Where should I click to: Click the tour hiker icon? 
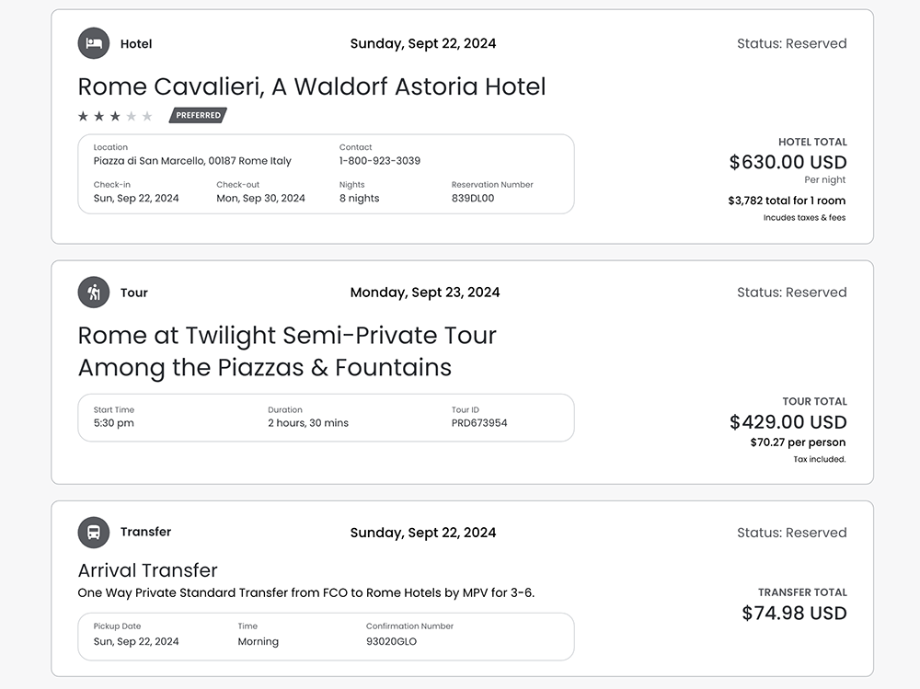click(93, 293)
